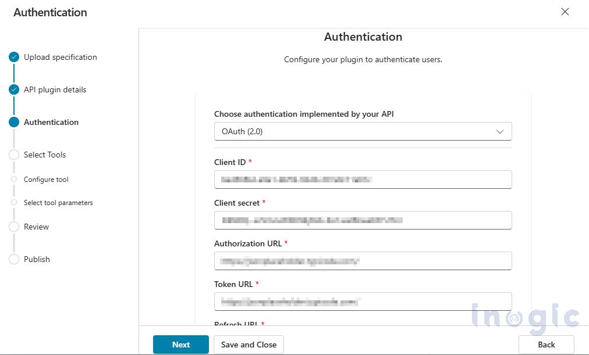
Task: Select OAuth (2.0) from authentication options
Action: point(363,131)
